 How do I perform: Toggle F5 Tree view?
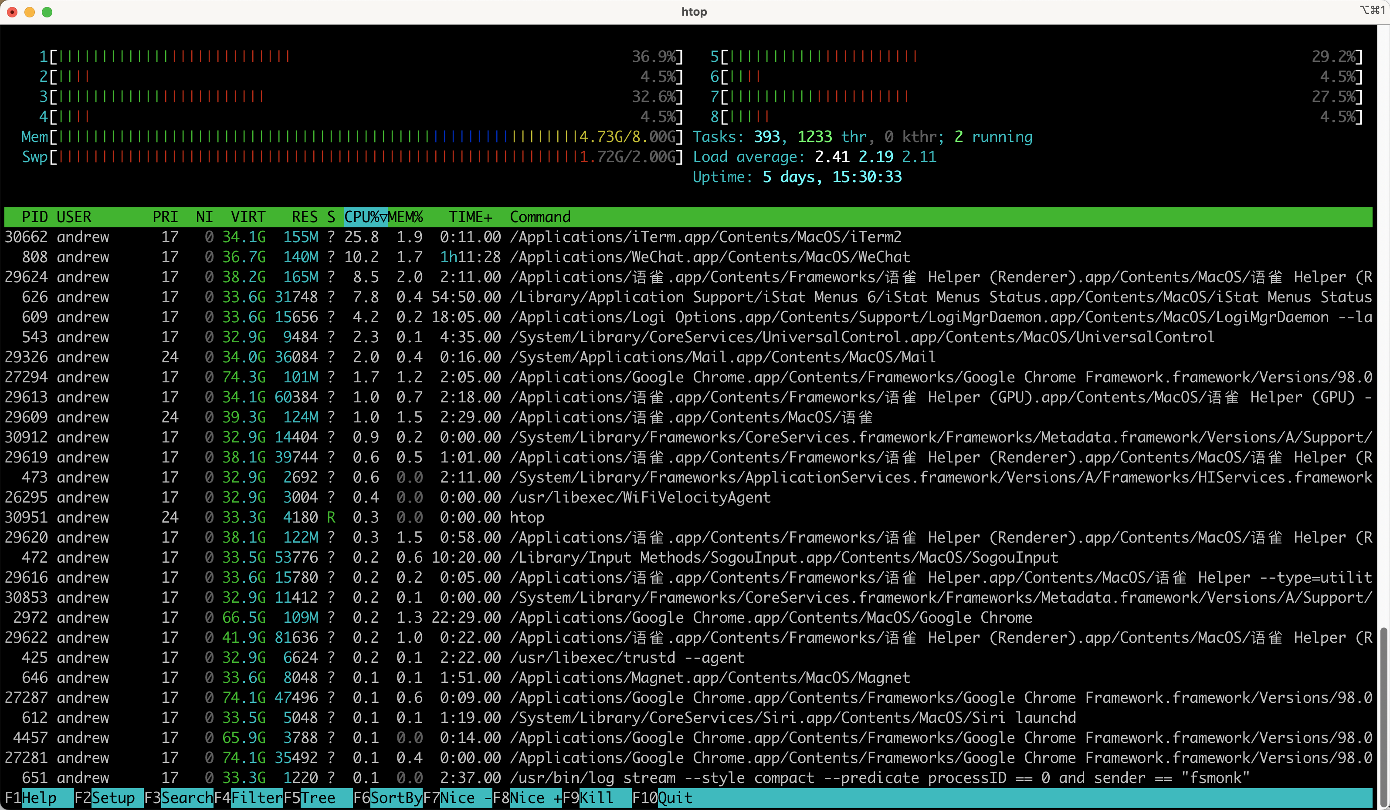[x=317, y=798]
